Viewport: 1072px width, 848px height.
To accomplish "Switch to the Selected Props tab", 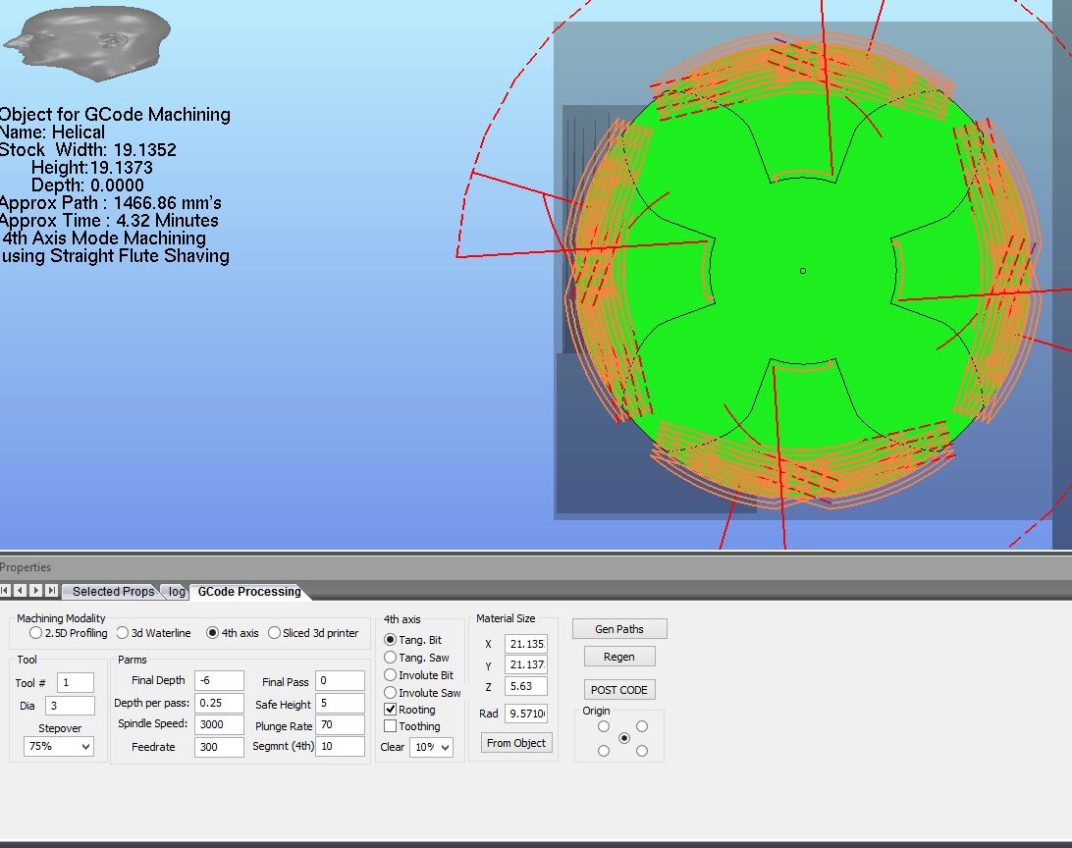I will coord(113,592).
